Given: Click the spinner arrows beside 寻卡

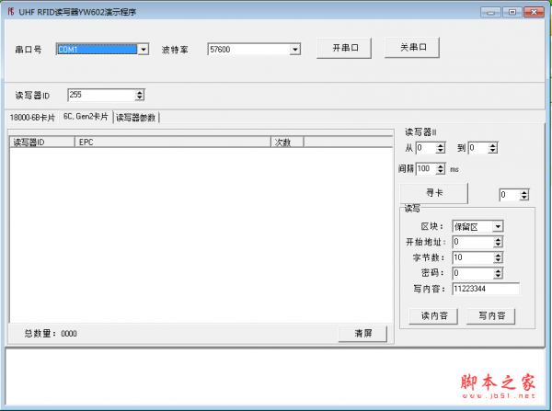Looking at the screenshot, I should pos(524,195).
